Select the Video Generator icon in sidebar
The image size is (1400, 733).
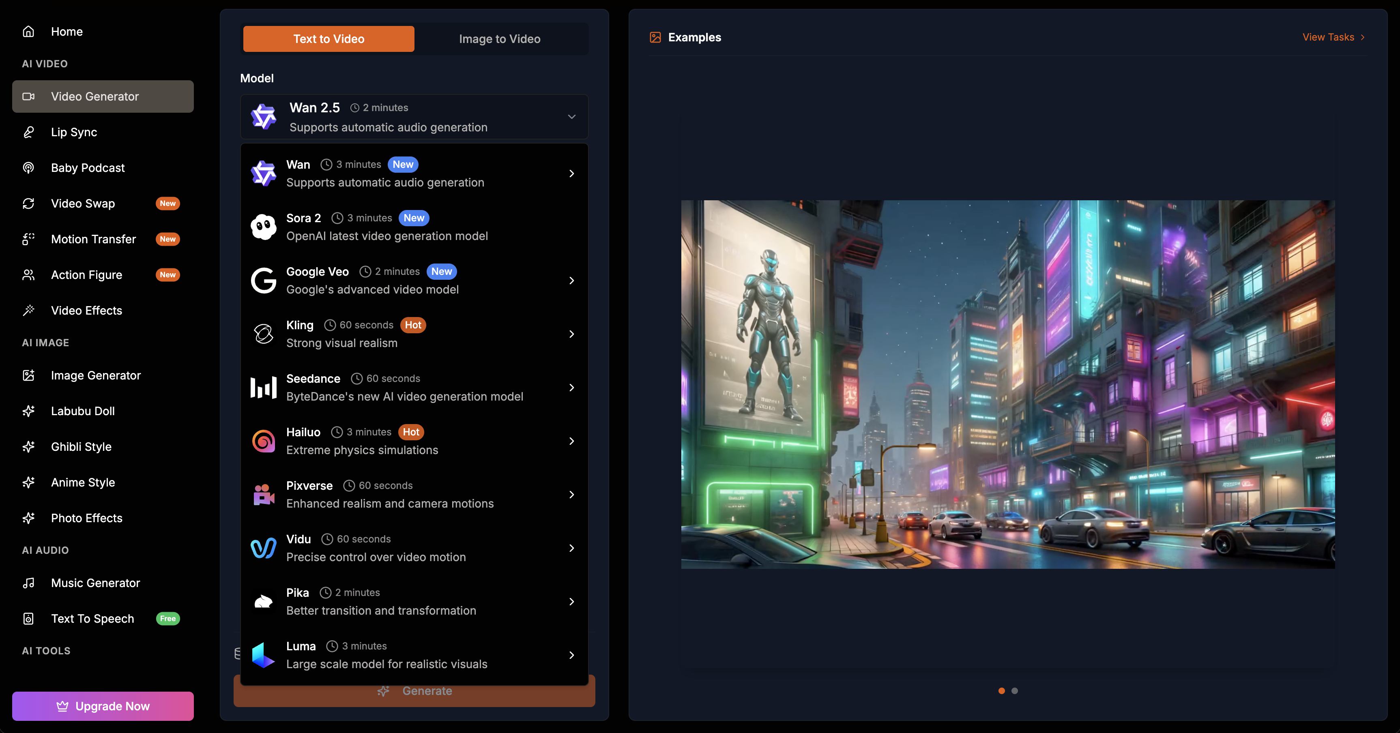pos(28,96)
